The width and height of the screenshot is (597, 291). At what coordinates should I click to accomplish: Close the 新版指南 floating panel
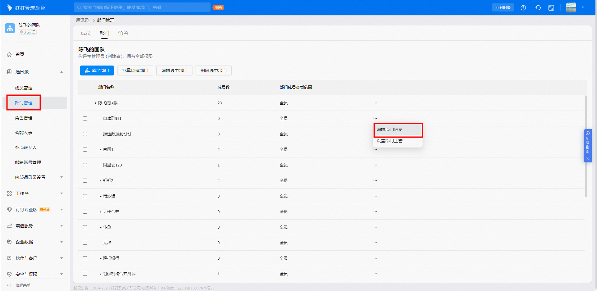coord(587,159)
